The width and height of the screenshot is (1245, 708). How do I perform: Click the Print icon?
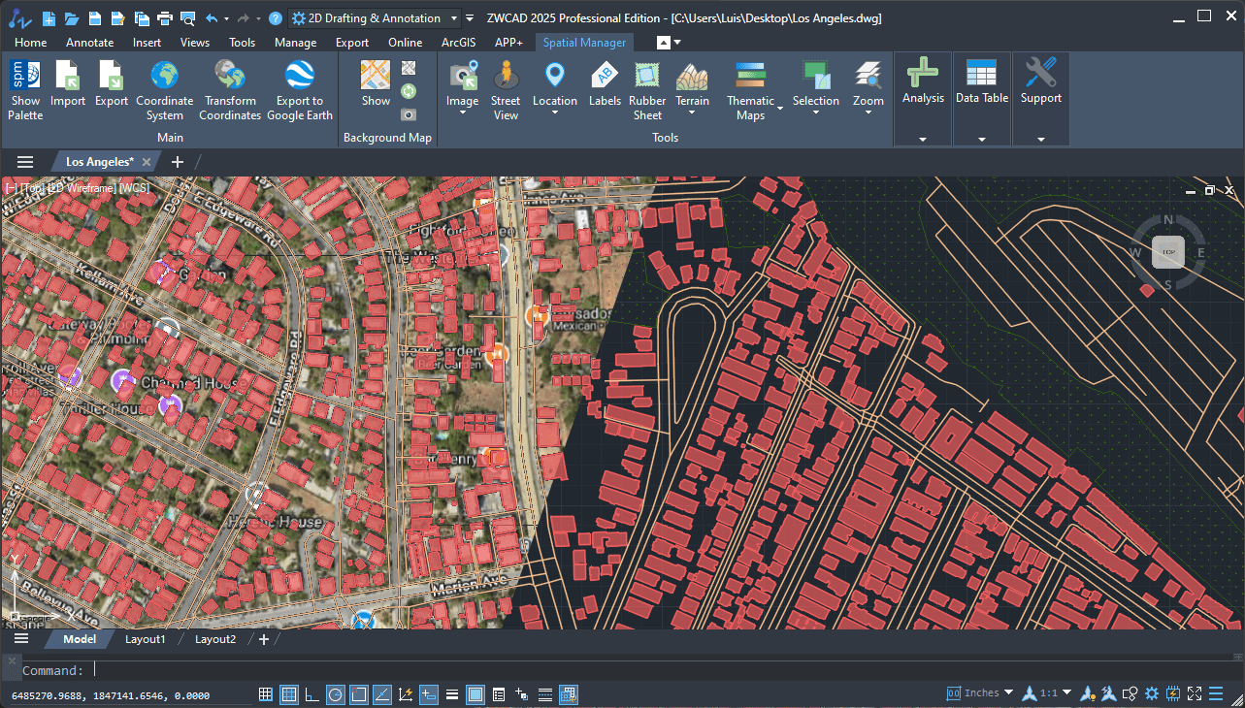164,17
